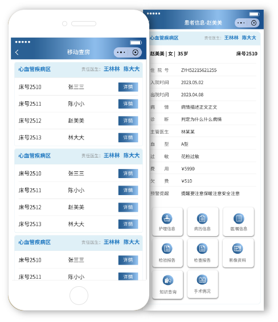This screenshot has height=322, width=278.
Task: Select doctor 陈大大 in patient info header
Action: 249,38
